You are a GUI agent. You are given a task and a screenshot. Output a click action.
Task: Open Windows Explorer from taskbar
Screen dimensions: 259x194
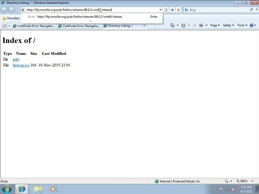click(38, 189)
